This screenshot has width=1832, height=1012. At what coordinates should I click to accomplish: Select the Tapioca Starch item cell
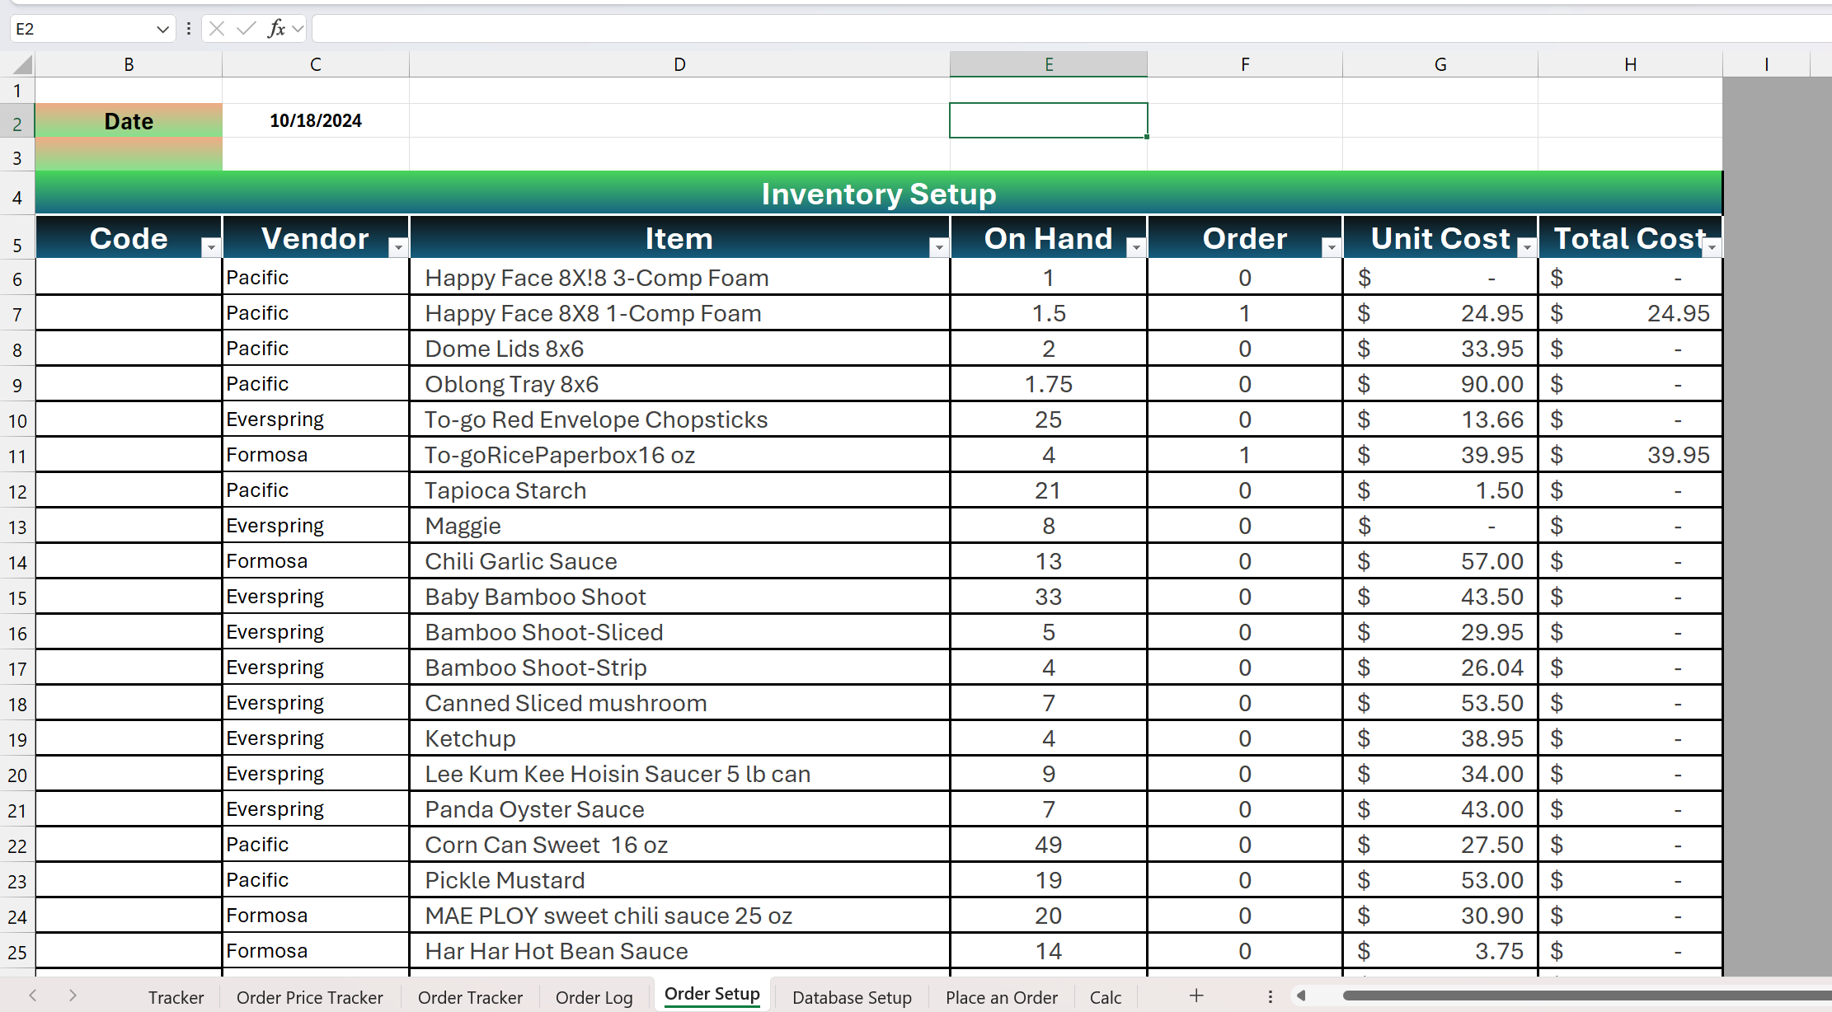click(x=679, y=490)
